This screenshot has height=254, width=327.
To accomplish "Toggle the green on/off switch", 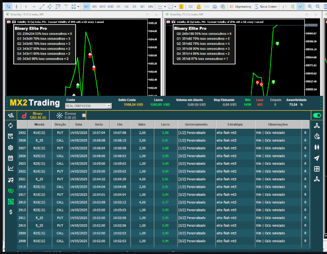I will click(316, 115).
